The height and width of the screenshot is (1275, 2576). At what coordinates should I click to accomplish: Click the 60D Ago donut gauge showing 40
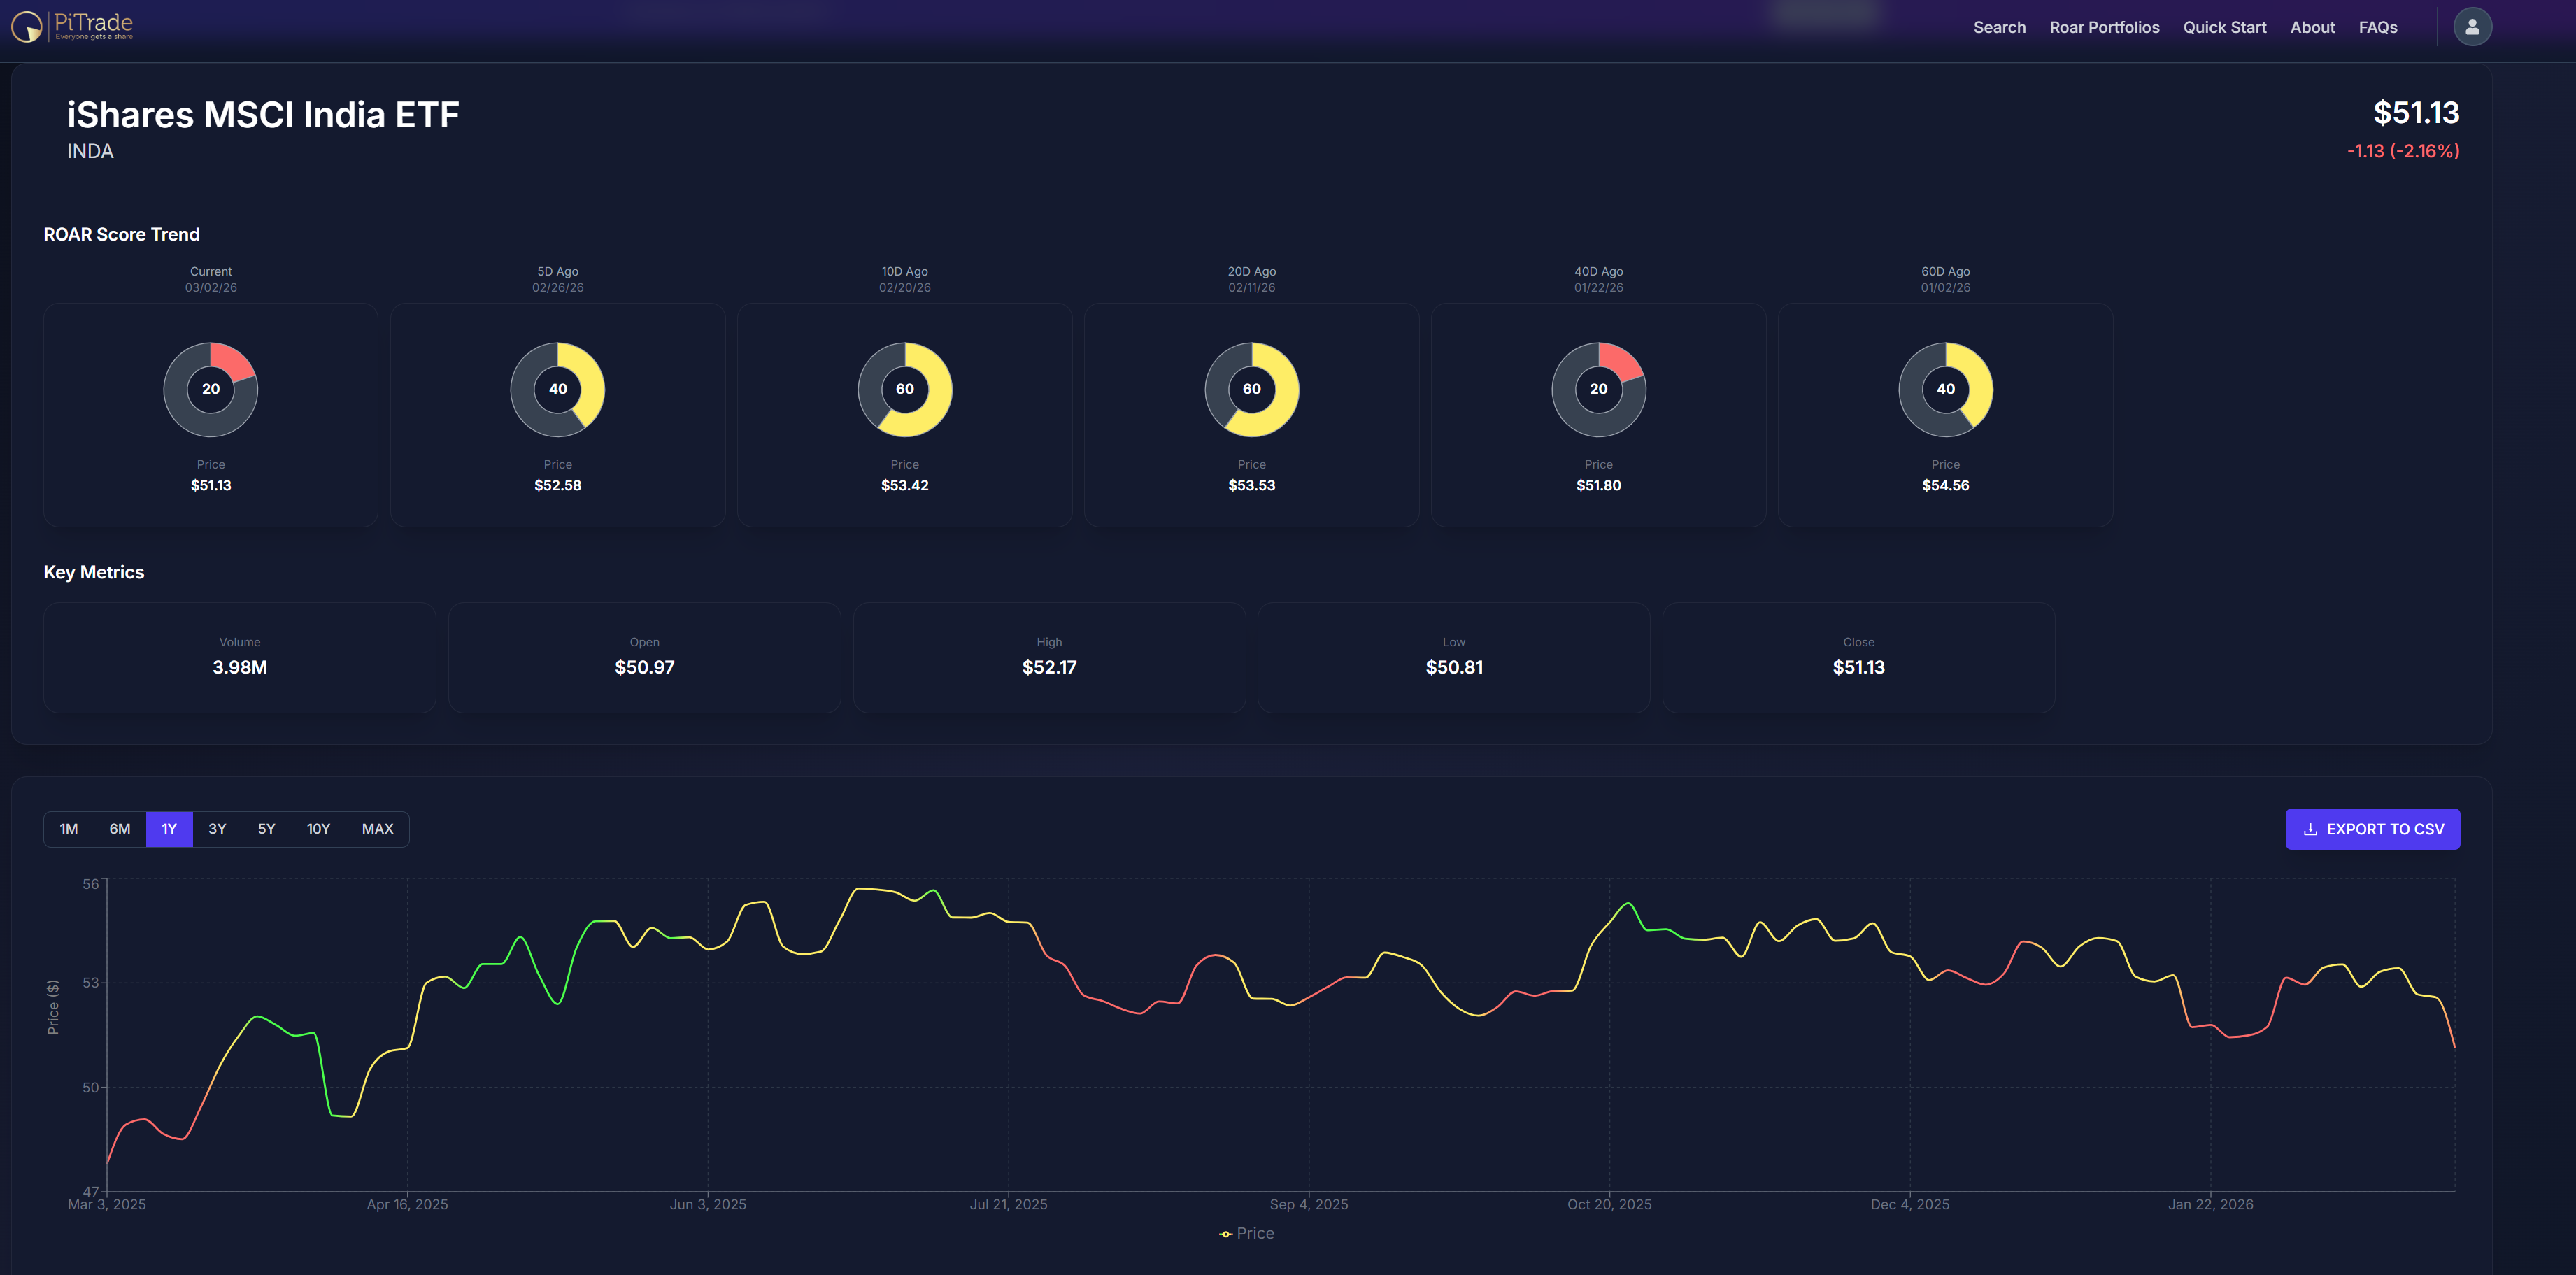(1945, 389)
